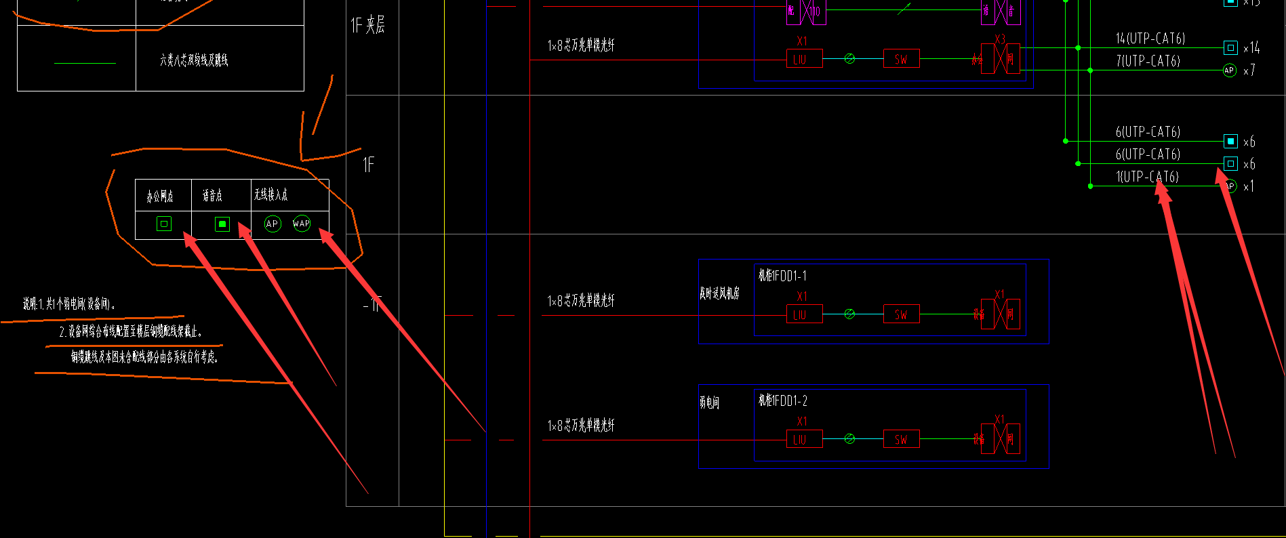Viewport: 1286px width, 538px height.
Task: Click red X1 label above LIU in 机柜1FDD1-2
Action: tap(803, 421)
